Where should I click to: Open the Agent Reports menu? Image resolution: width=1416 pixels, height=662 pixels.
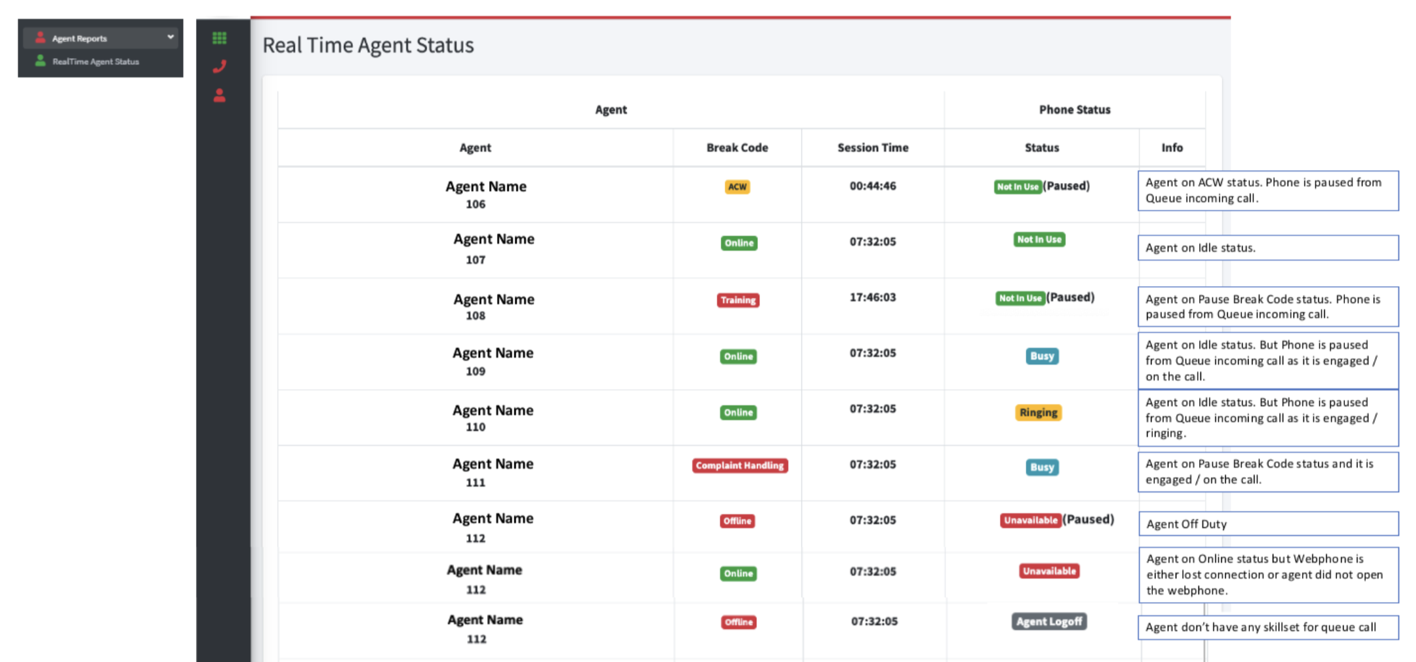[x=100, y=38]
